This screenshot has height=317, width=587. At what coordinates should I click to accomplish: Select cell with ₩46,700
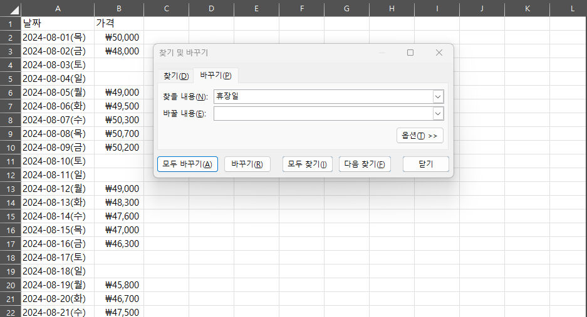tap(118, 299)
